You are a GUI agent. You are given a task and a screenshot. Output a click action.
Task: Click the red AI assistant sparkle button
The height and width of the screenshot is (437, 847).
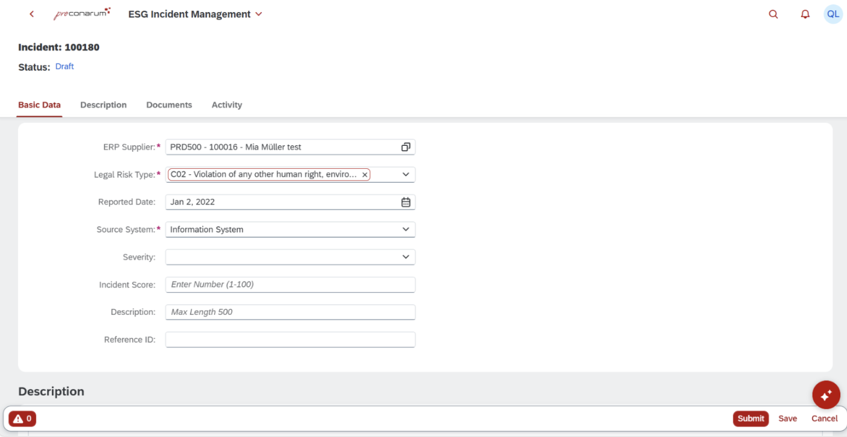click(x=826, y=395)
